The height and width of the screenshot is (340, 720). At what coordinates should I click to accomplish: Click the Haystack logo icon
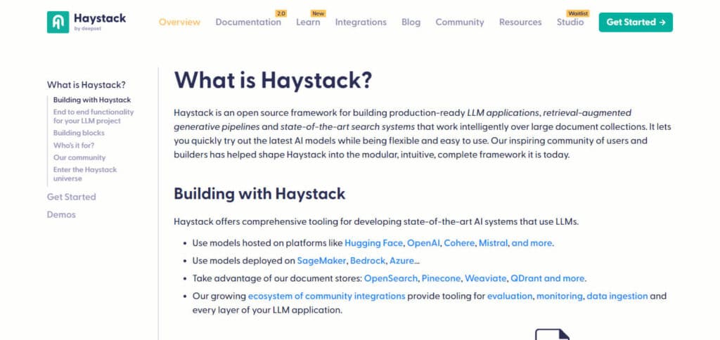(x=58, y=22)
